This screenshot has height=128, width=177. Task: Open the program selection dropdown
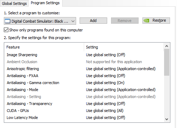click(40, 21)
